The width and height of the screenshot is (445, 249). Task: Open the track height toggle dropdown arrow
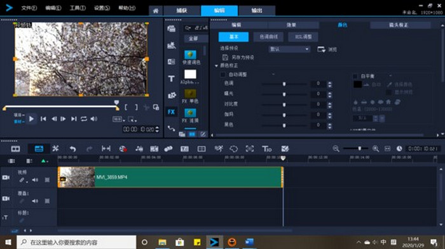47,162
